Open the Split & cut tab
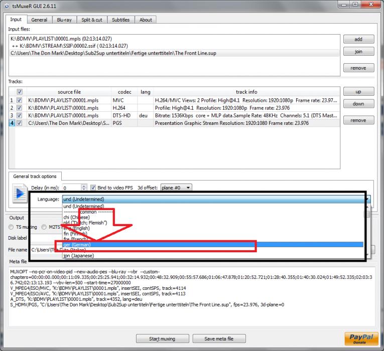The height and width of the screenshot is (351, 384). click(92, 20)
